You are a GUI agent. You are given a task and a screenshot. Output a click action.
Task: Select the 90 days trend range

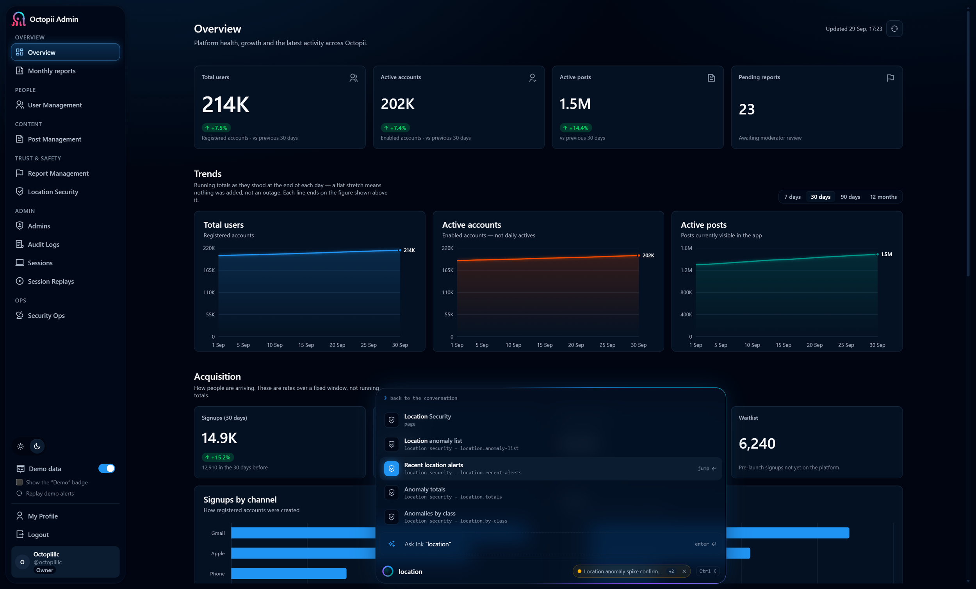850,196
